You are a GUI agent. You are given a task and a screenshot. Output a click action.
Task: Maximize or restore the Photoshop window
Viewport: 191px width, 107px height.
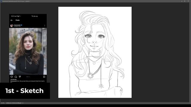pos(185,1)
